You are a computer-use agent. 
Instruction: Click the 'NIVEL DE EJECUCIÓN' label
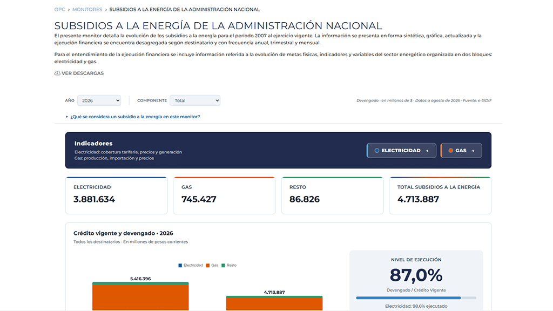(416, 260)
